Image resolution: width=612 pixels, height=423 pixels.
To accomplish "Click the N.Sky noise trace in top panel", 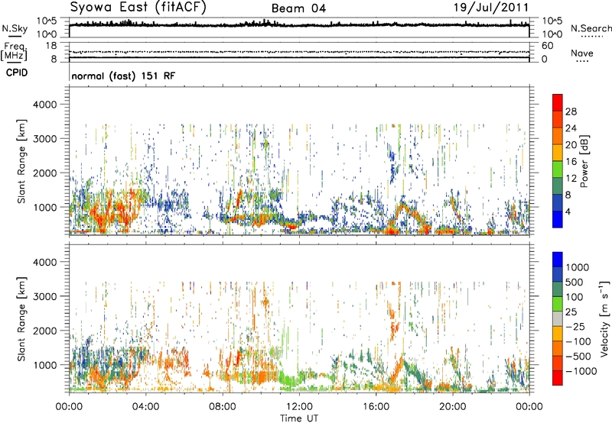I will click(x=299, y=24).
